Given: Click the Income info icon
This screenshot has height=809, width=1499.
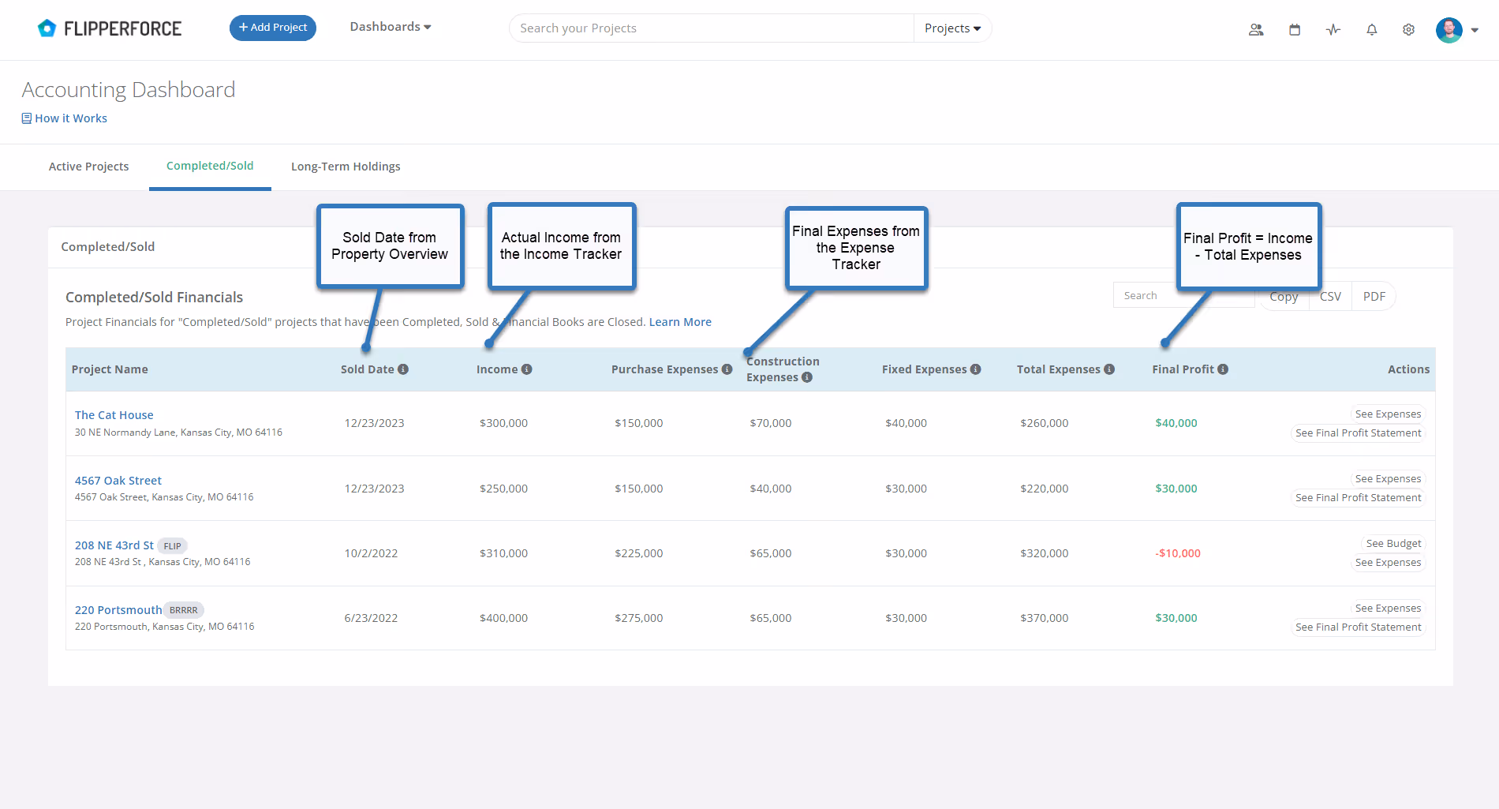Looking at the screenshot, I should pyautogui.click(x=527, y=369).
